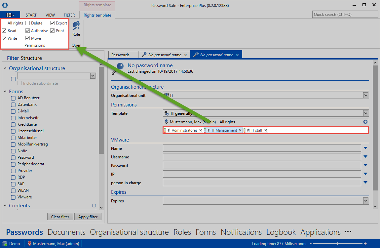This screenshot has width=380, height=248.
Task: Click the blue arrow next to IP field
Action: (365, 174)
